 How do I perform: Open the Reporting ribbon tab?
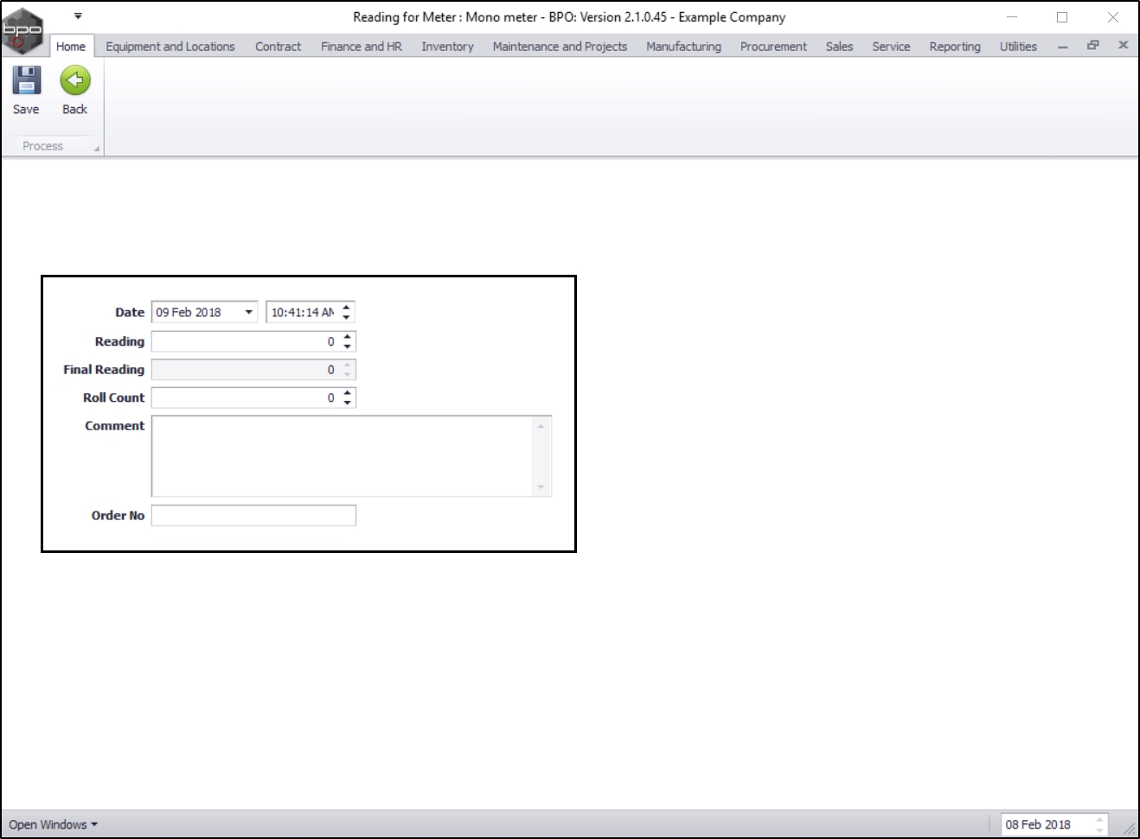(955, 47)
